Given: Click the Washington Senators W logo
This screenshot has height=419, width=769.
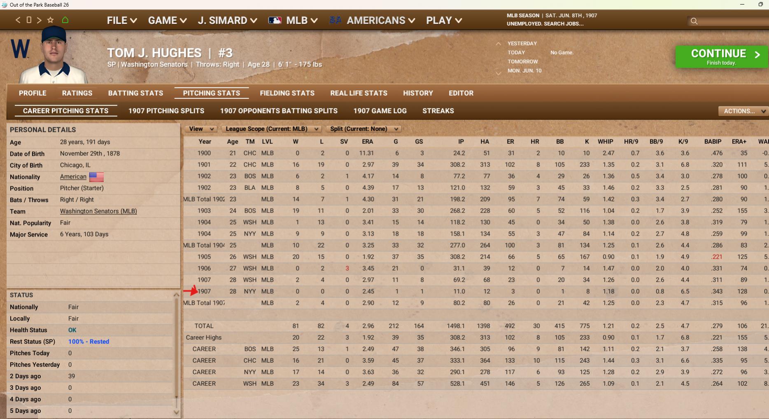Looking at the screenshot, I should point(20,49).
